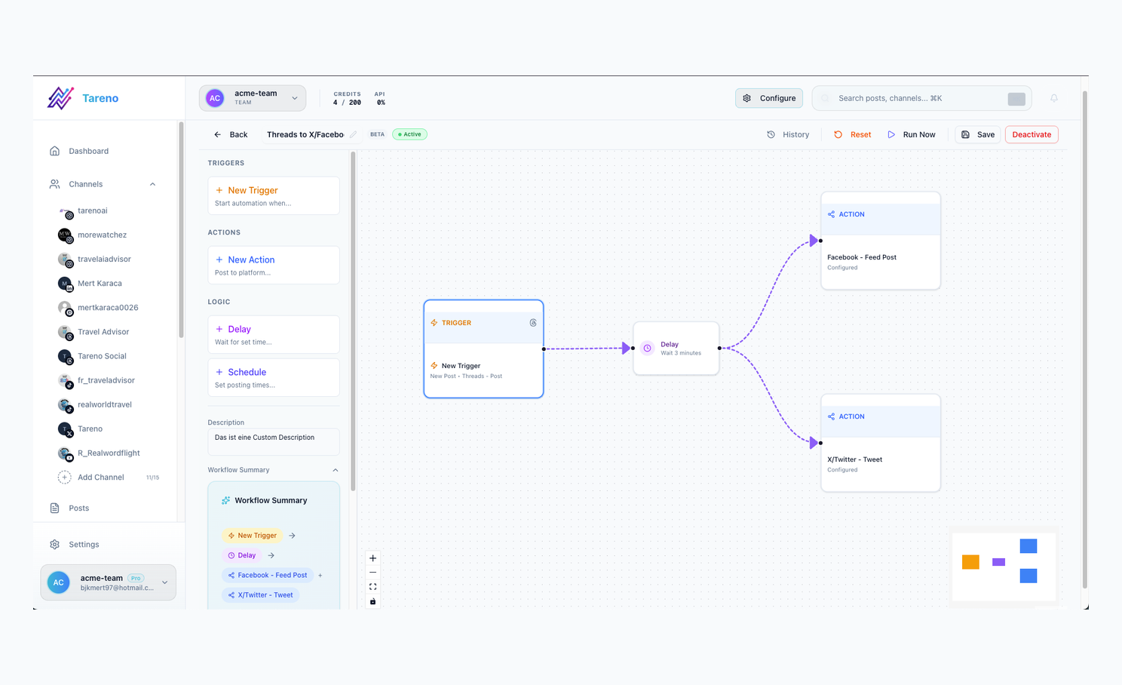The width and height of the screenshot is (1122, 685).
Task: Click Run Now
Action: [911, 134]
